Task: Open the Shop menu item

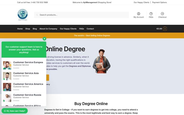Action: (28, 29)
